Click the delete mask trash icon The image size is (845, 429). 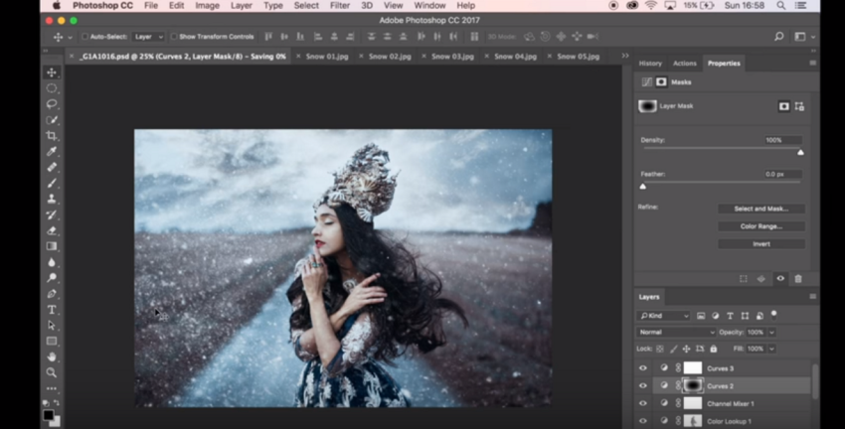click(797, 279)
